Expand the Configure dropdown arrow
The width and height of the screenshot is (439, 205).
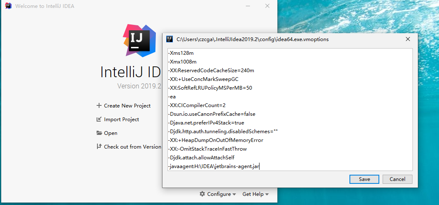click(234, 194)
